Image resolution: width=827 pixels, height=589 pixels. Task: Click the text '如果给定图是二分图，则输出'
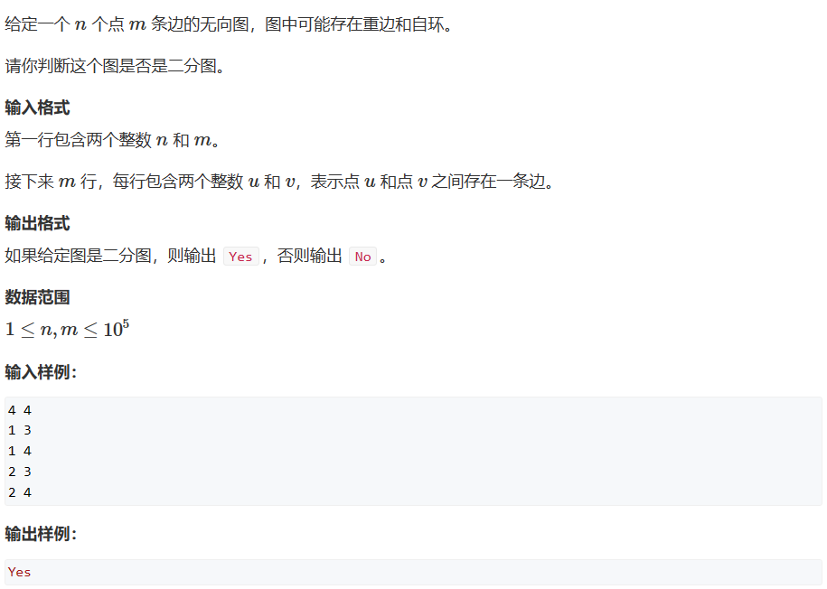pos(111,256)
